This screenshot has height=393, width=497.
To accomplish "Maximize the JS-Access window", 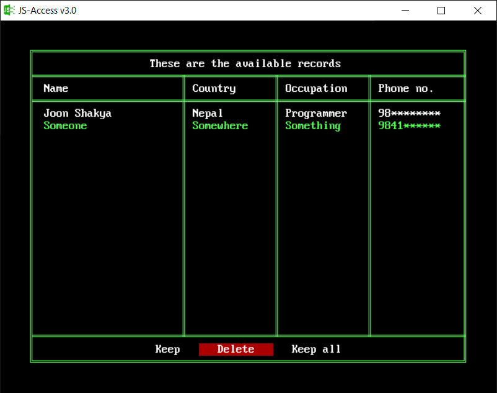I will [x=441, y=11].
